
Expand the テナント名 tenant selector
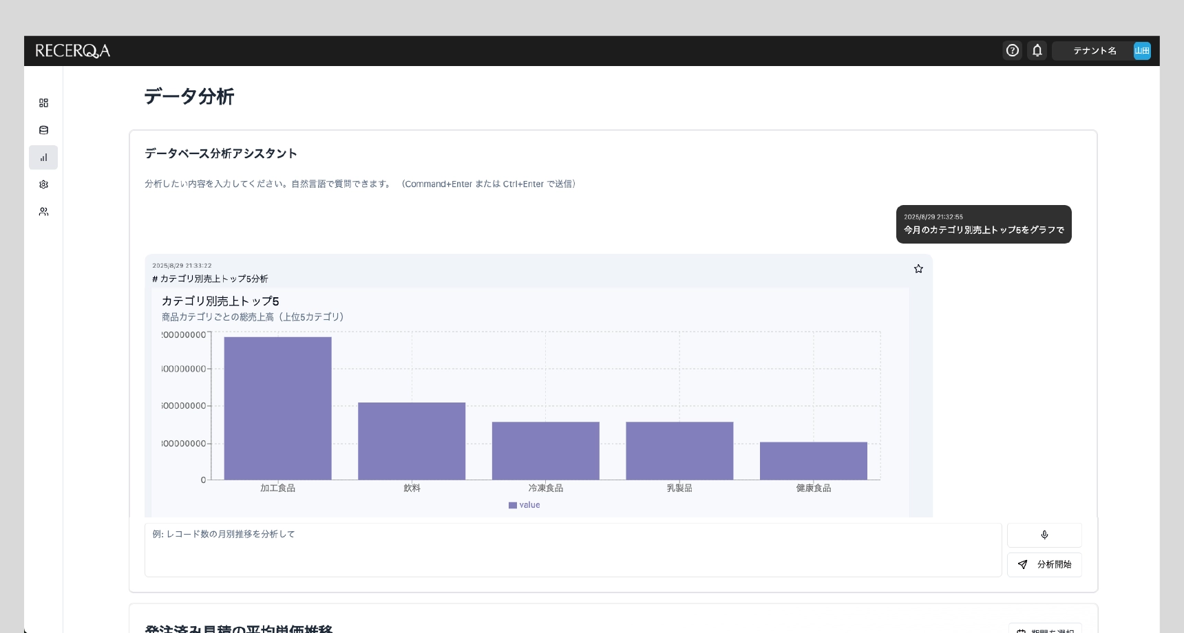[1094, 51]
